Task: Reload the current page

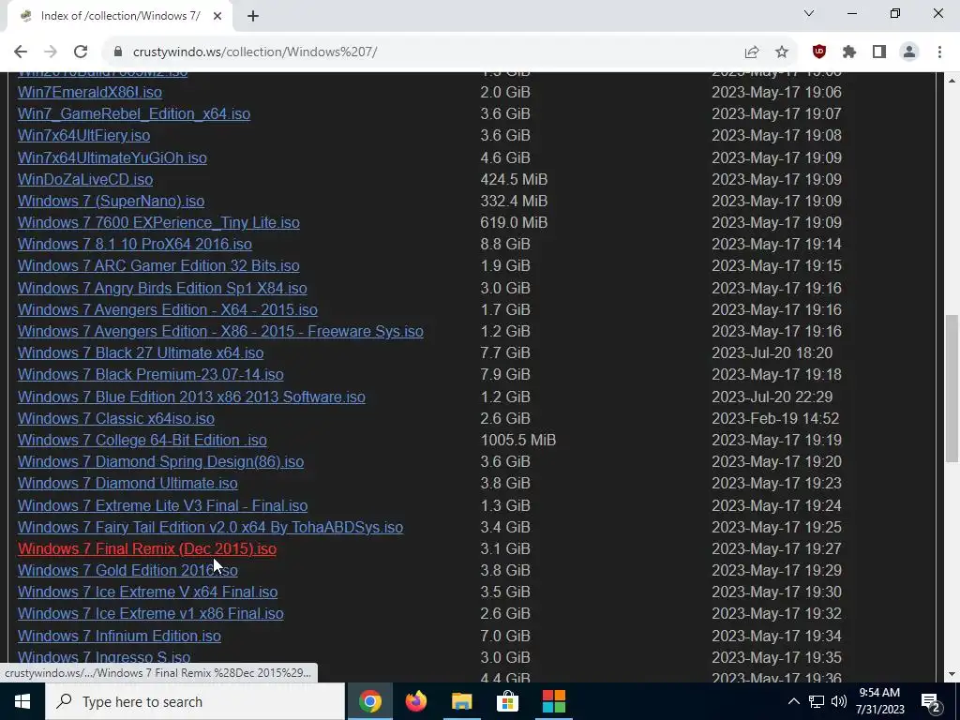Action: click(81, 52)
